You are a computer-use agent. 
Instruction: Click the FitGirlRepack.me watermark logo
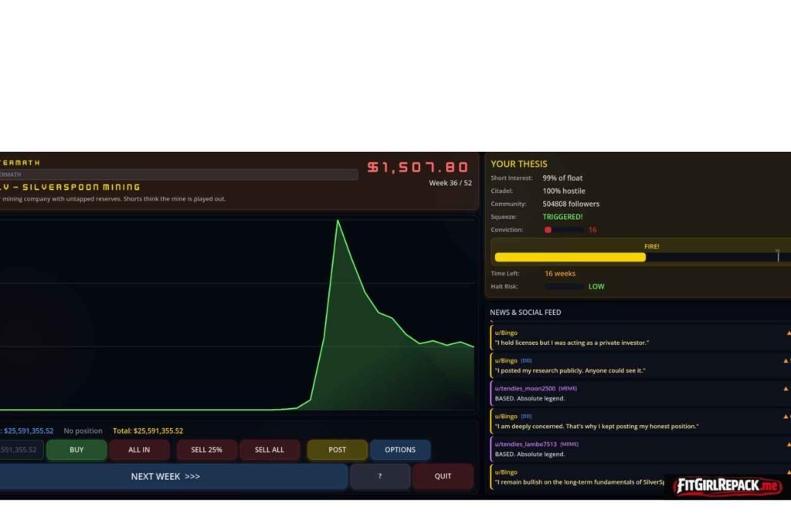(x=727, y=486)
